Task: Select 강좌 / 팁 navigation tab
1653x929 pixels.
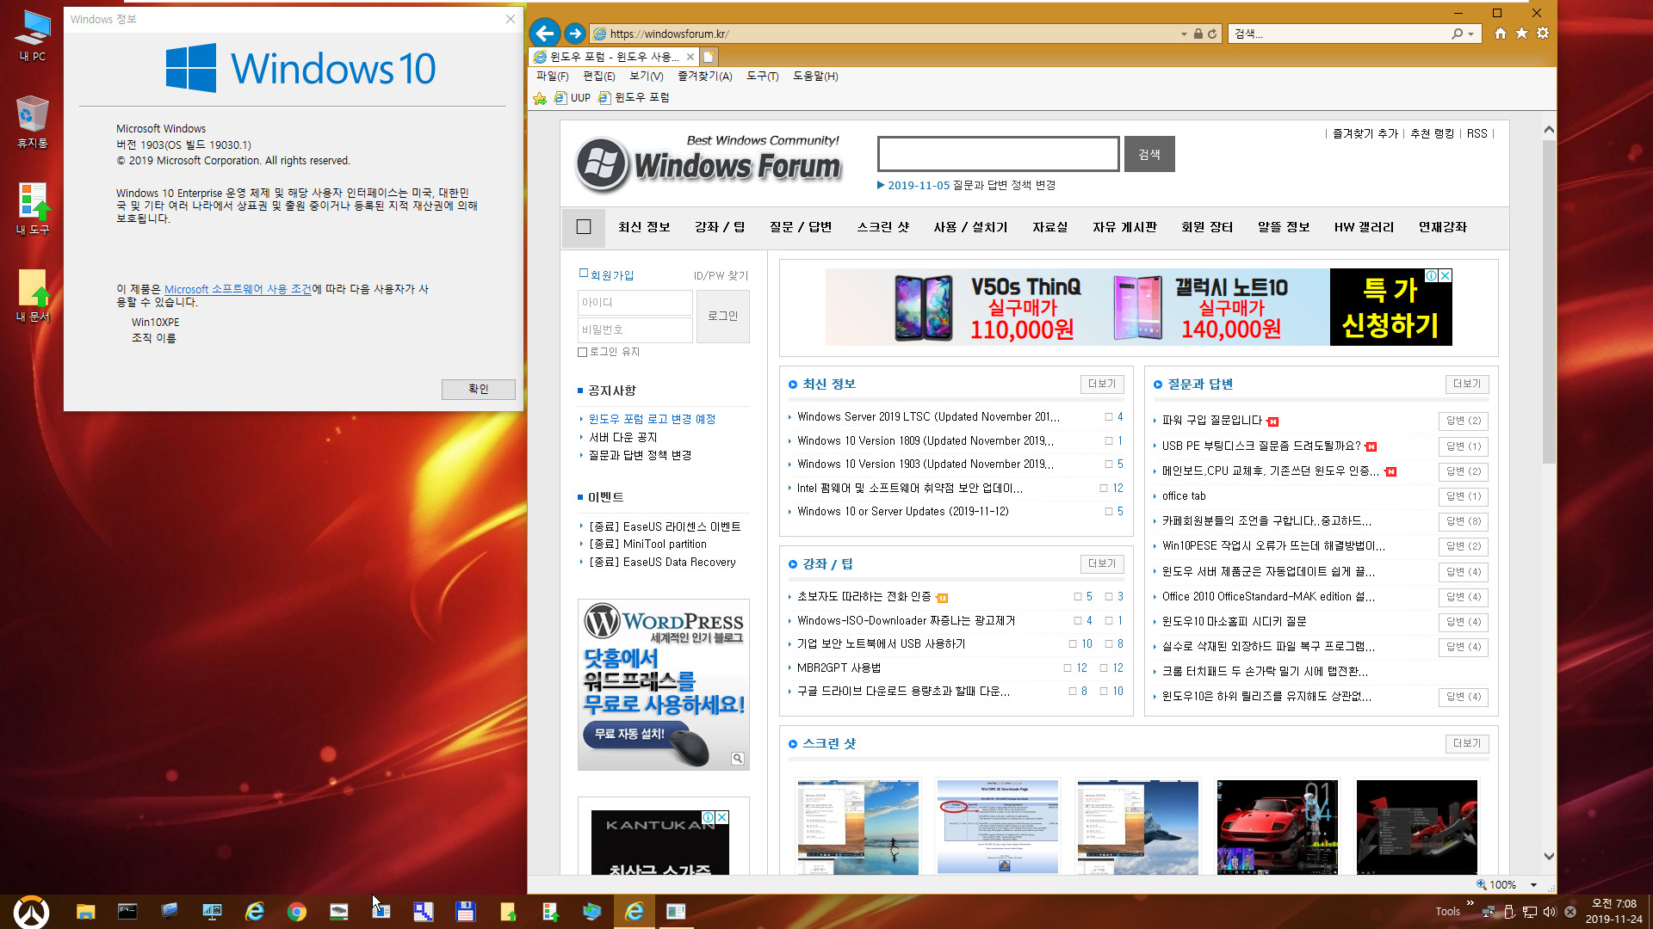Action: [x=720, y=227]
